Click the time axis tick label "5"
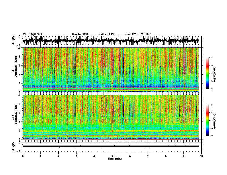Image resolution: width=227 pixels, height=175 pixels. [112, 156]
